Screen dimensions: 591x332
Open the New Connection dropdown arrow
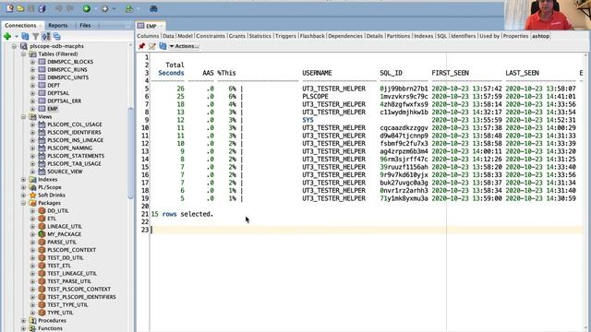[17, 37]
